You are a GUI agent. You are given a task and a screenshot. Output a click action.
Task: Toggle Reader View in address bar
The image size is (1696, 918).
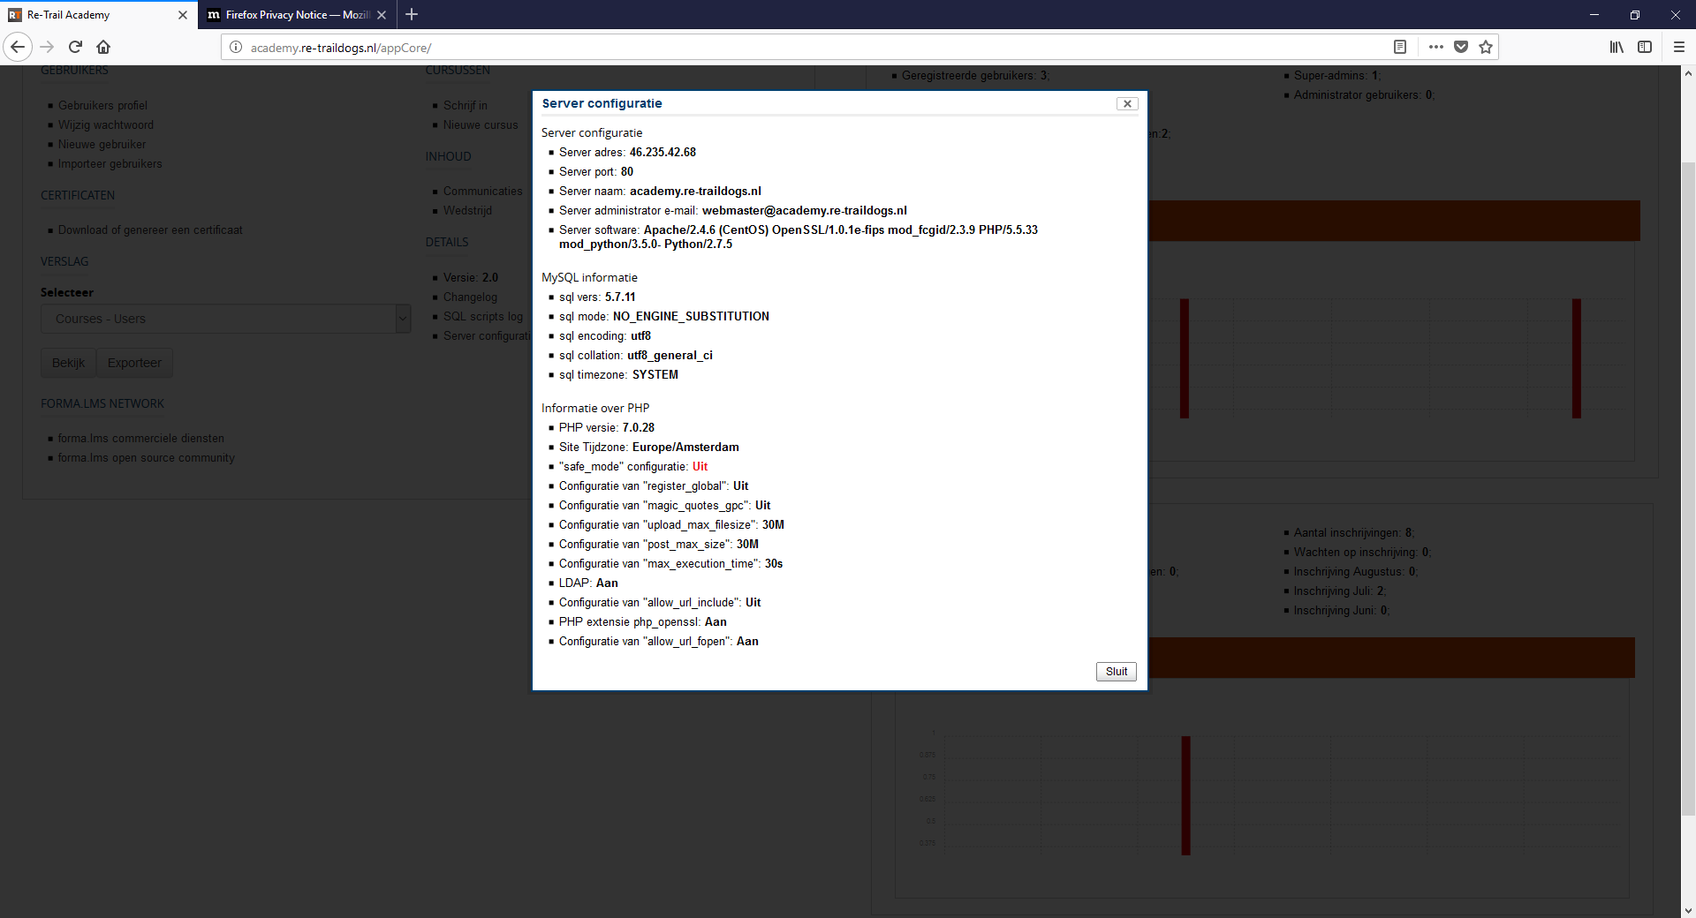[1399, 47]
